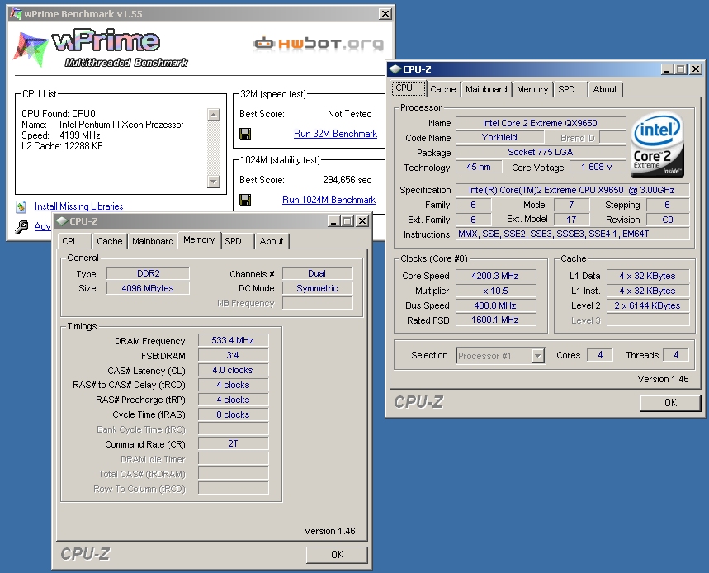The width and height of the screenshot is (709, 573).
Task: Click the Level 2 cache value 2 x 6144 KBytes
Action: 647,305
